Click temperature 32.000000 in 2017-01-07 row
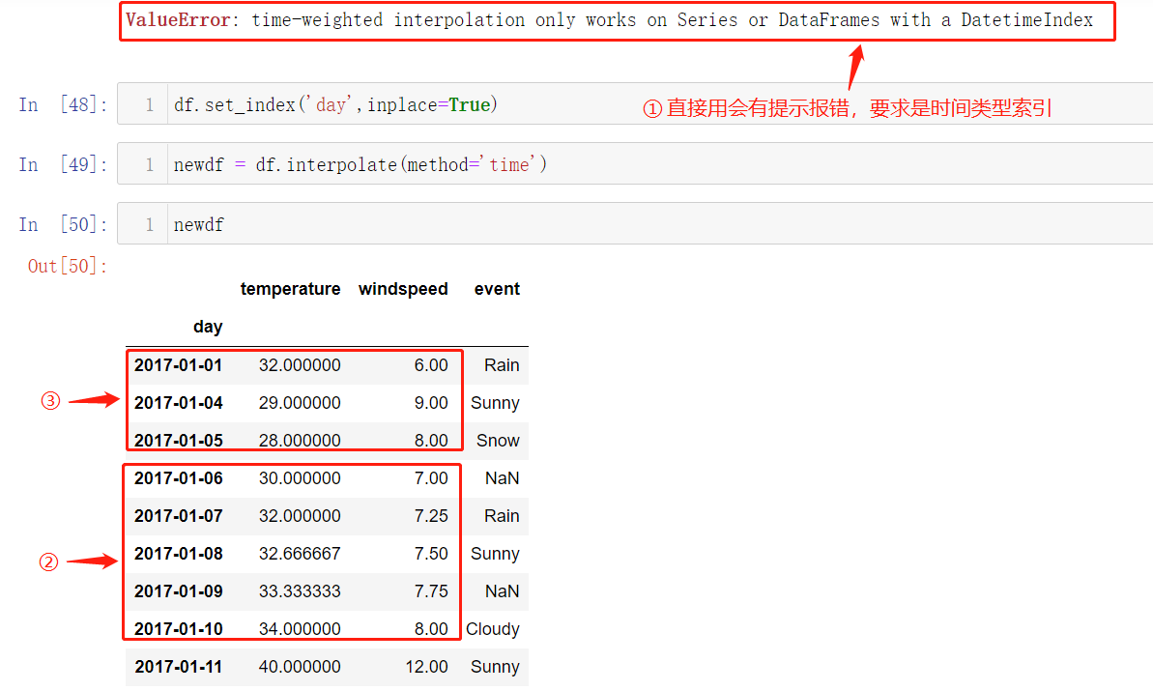 click(x=300, y=516)
